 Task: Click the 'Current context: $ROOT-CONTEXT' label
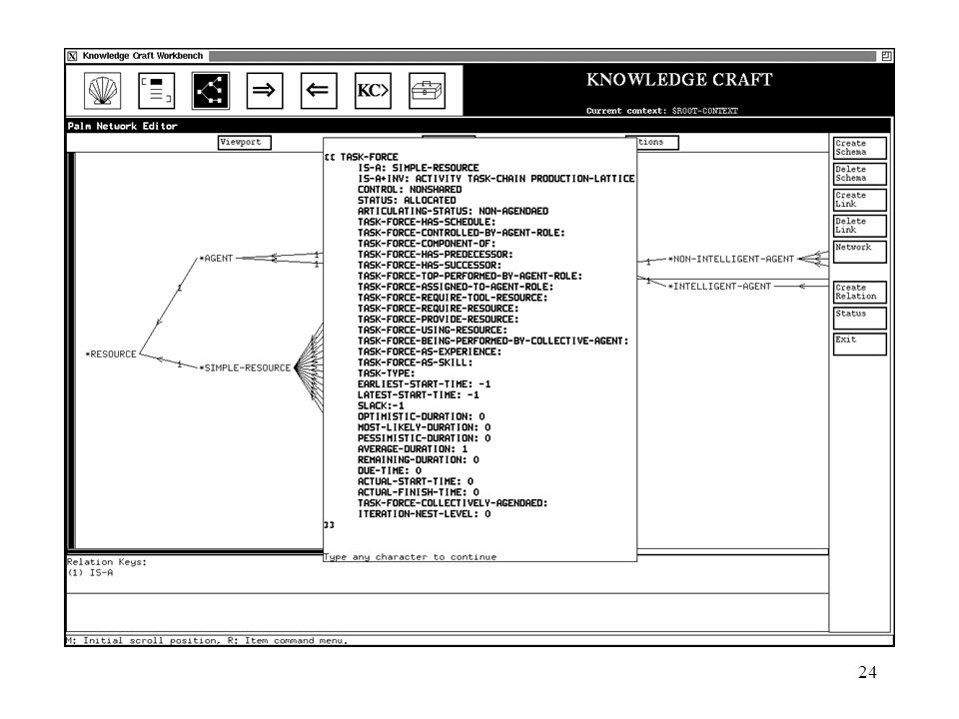coord(661,111)
